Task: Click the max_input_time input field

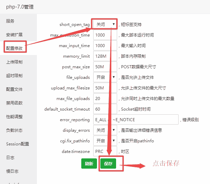Action: [105, 45]
